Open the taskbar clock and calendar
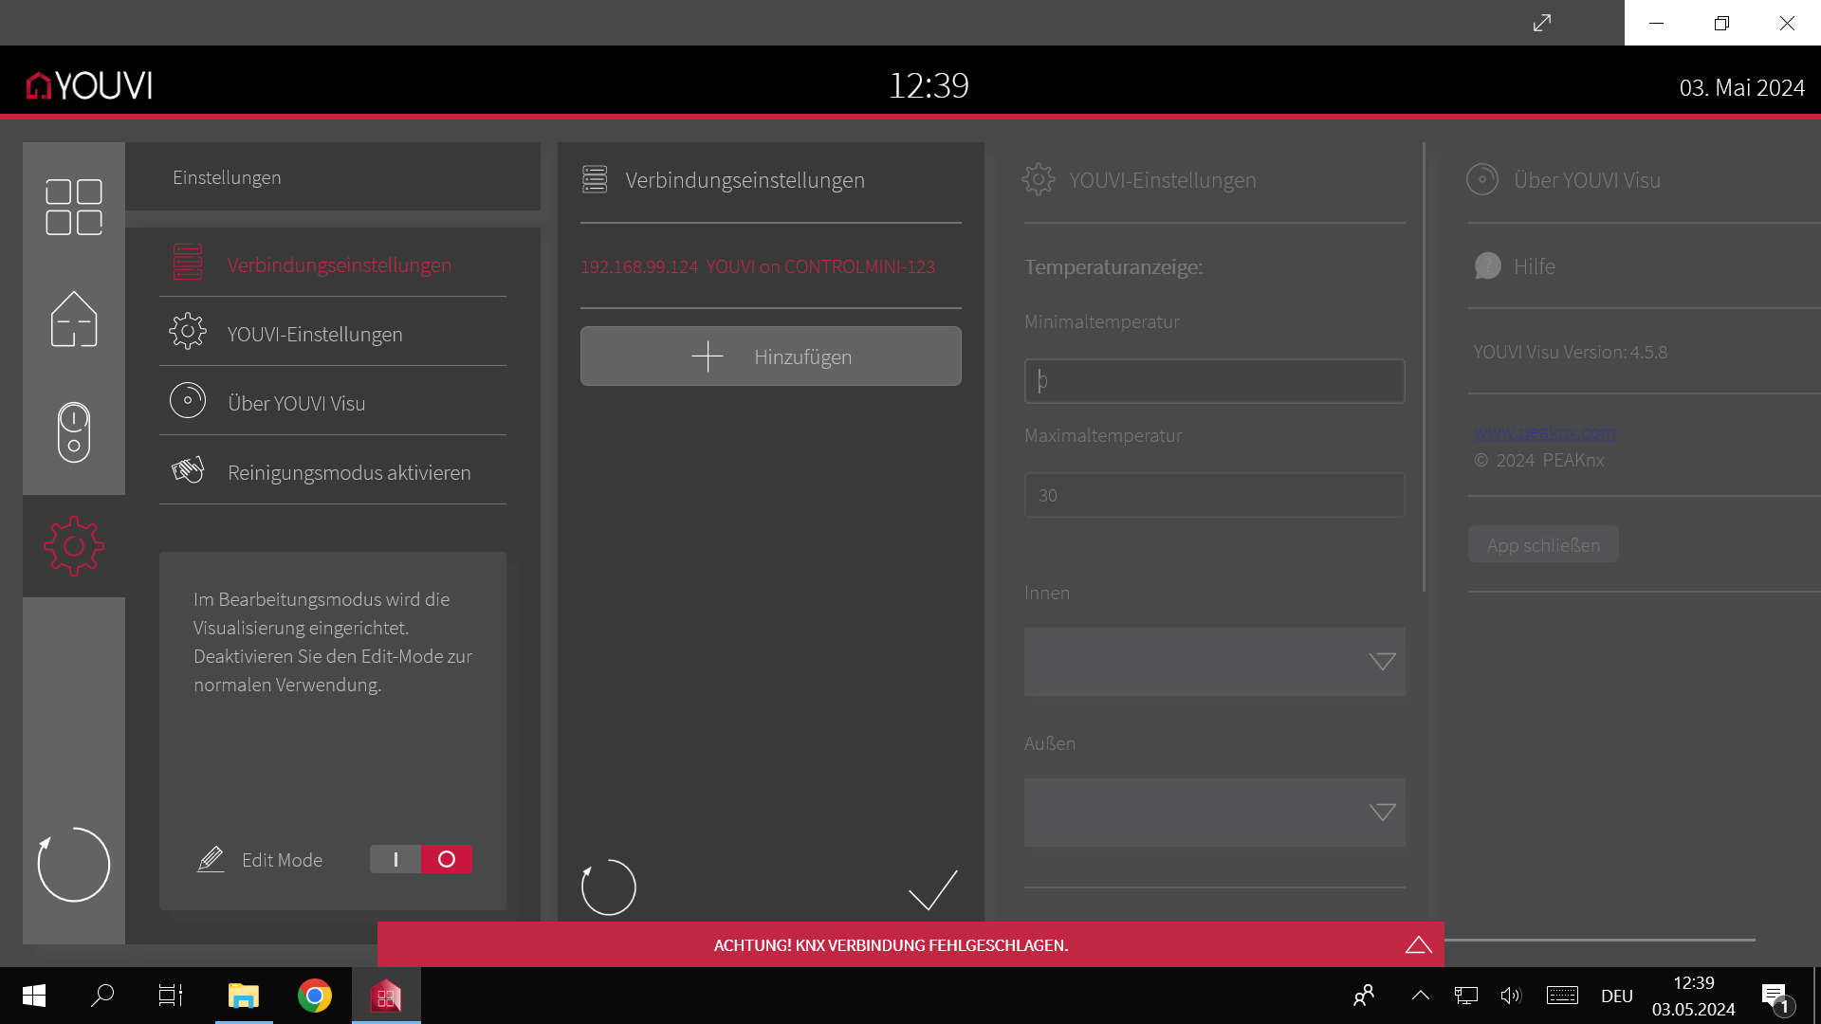The image size is (1821, 1024). [1694, 996]
